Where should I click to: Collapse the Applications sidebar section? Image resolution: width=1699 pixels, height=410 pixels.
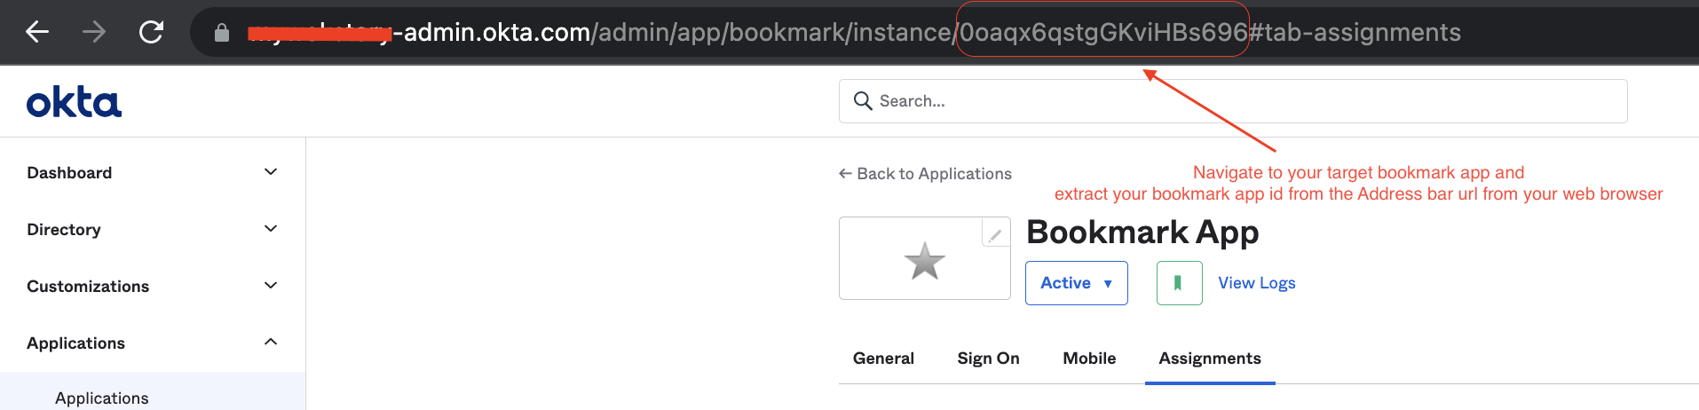pos(271,343)
